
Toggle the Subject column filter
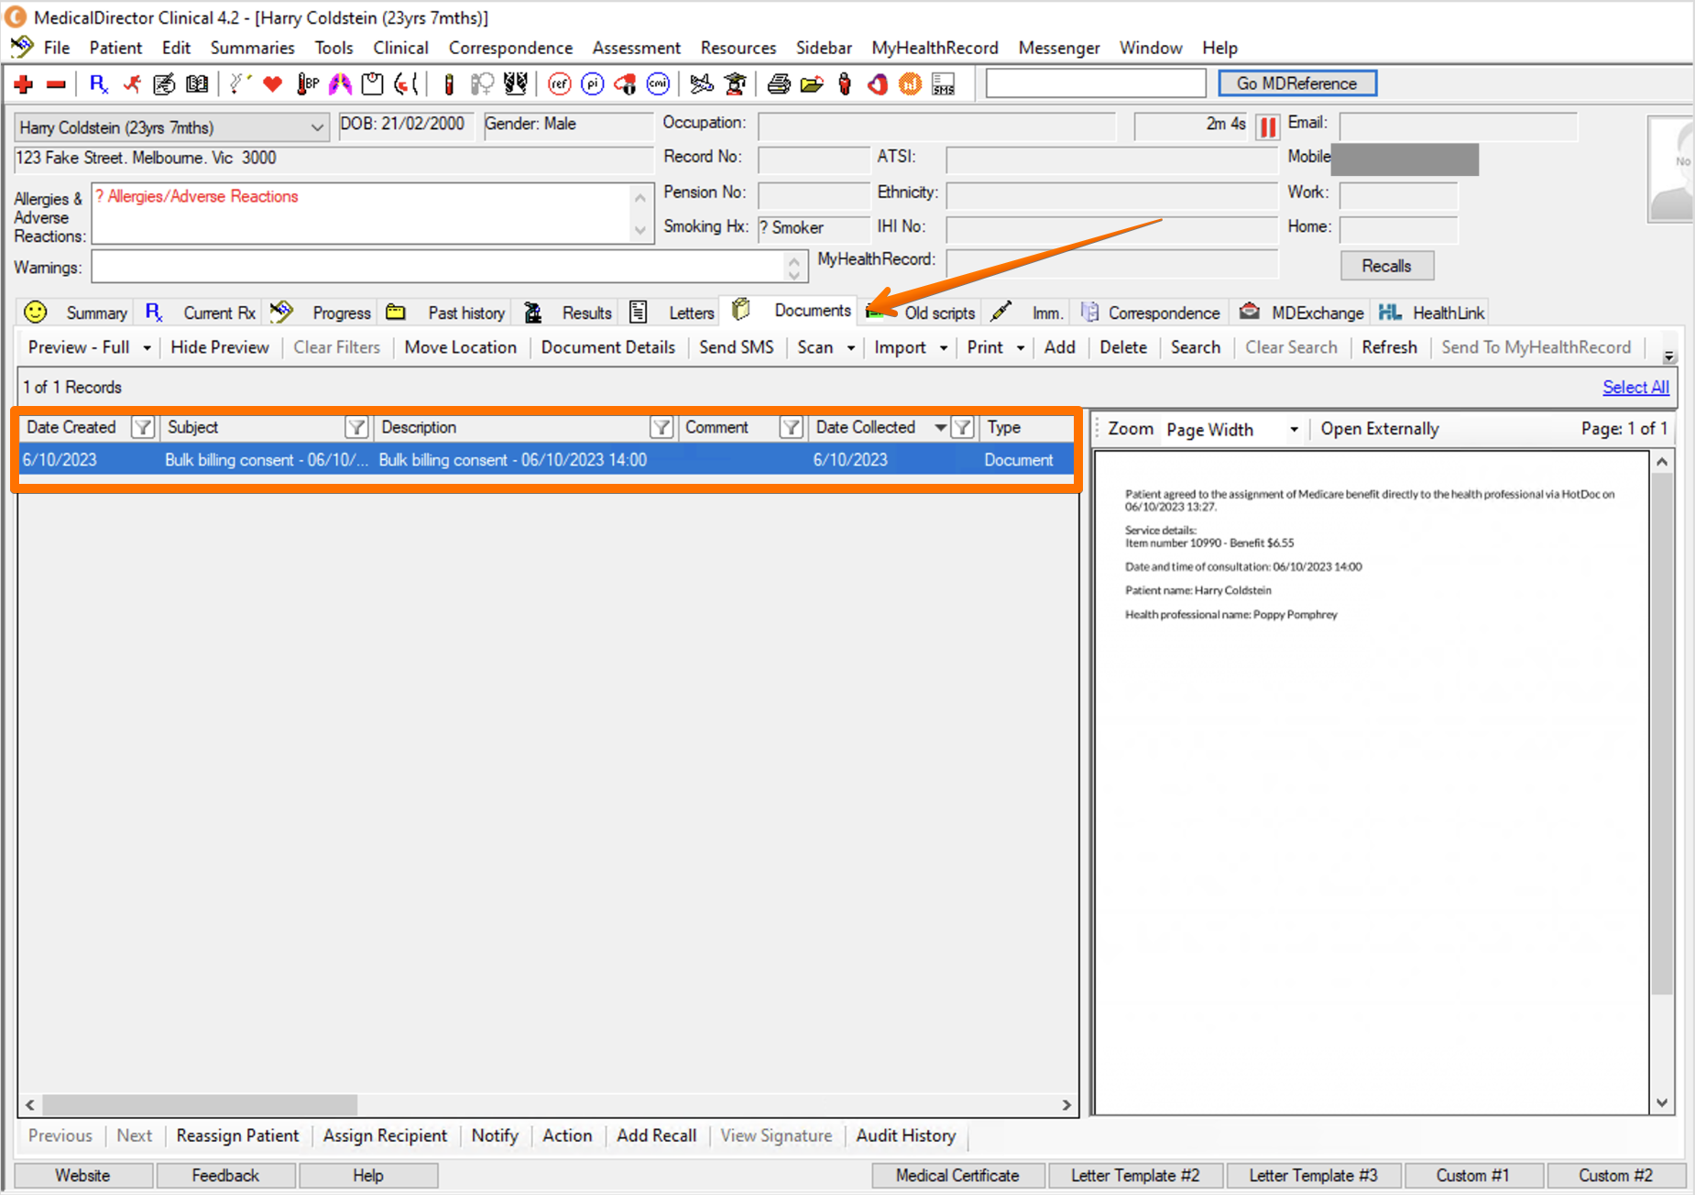pyautogui.click(x=356, y=427)
